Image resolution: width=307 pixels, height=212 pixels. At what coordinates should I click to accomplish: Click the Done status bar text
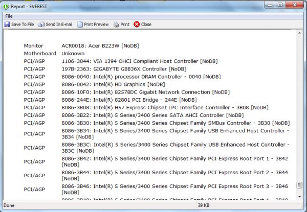coord(9,205)
